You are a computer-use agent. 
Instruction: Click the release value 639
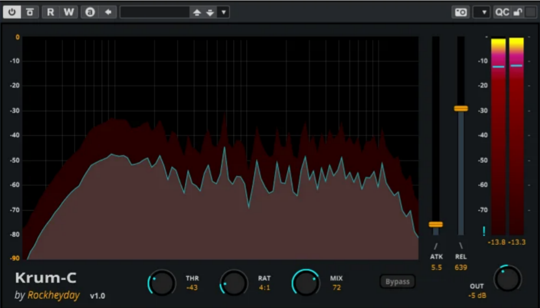pos(461,267)
